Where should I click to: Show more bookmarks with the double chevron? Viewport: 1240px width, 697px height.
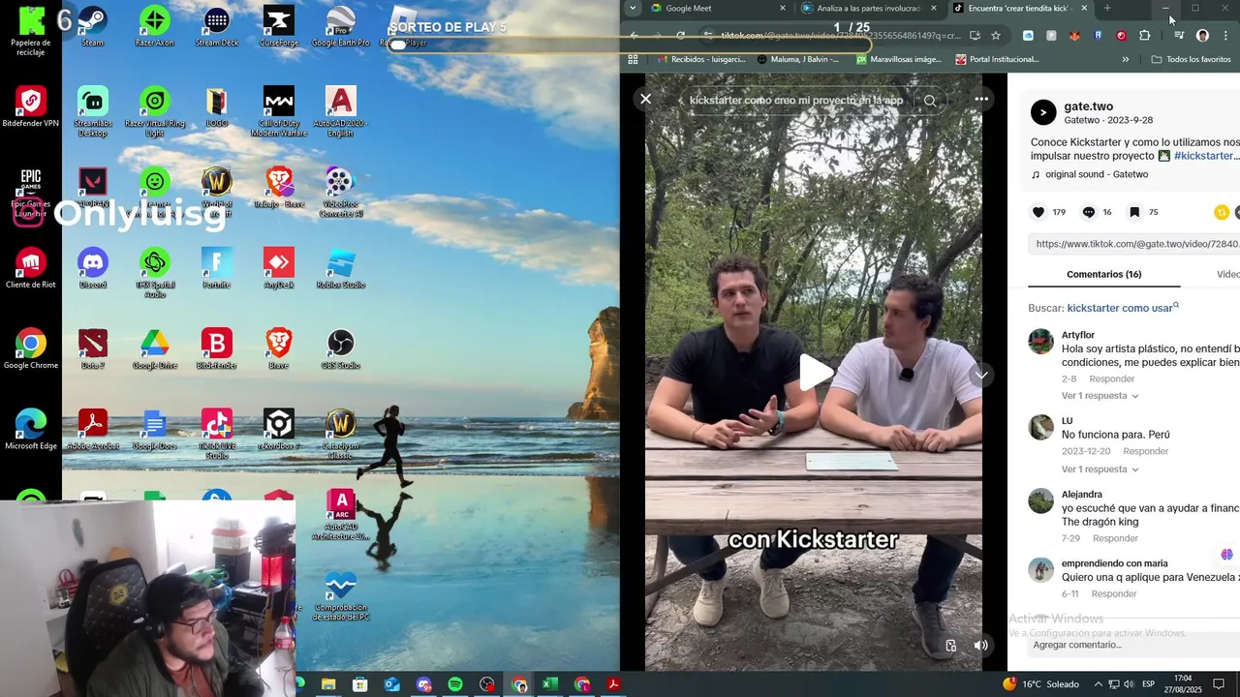(1125, 59)
